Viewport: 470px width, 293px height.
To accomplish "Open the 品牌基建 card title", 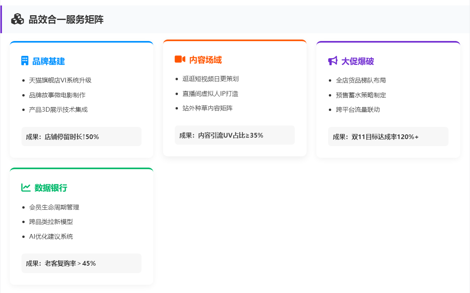I will (48, 61).
